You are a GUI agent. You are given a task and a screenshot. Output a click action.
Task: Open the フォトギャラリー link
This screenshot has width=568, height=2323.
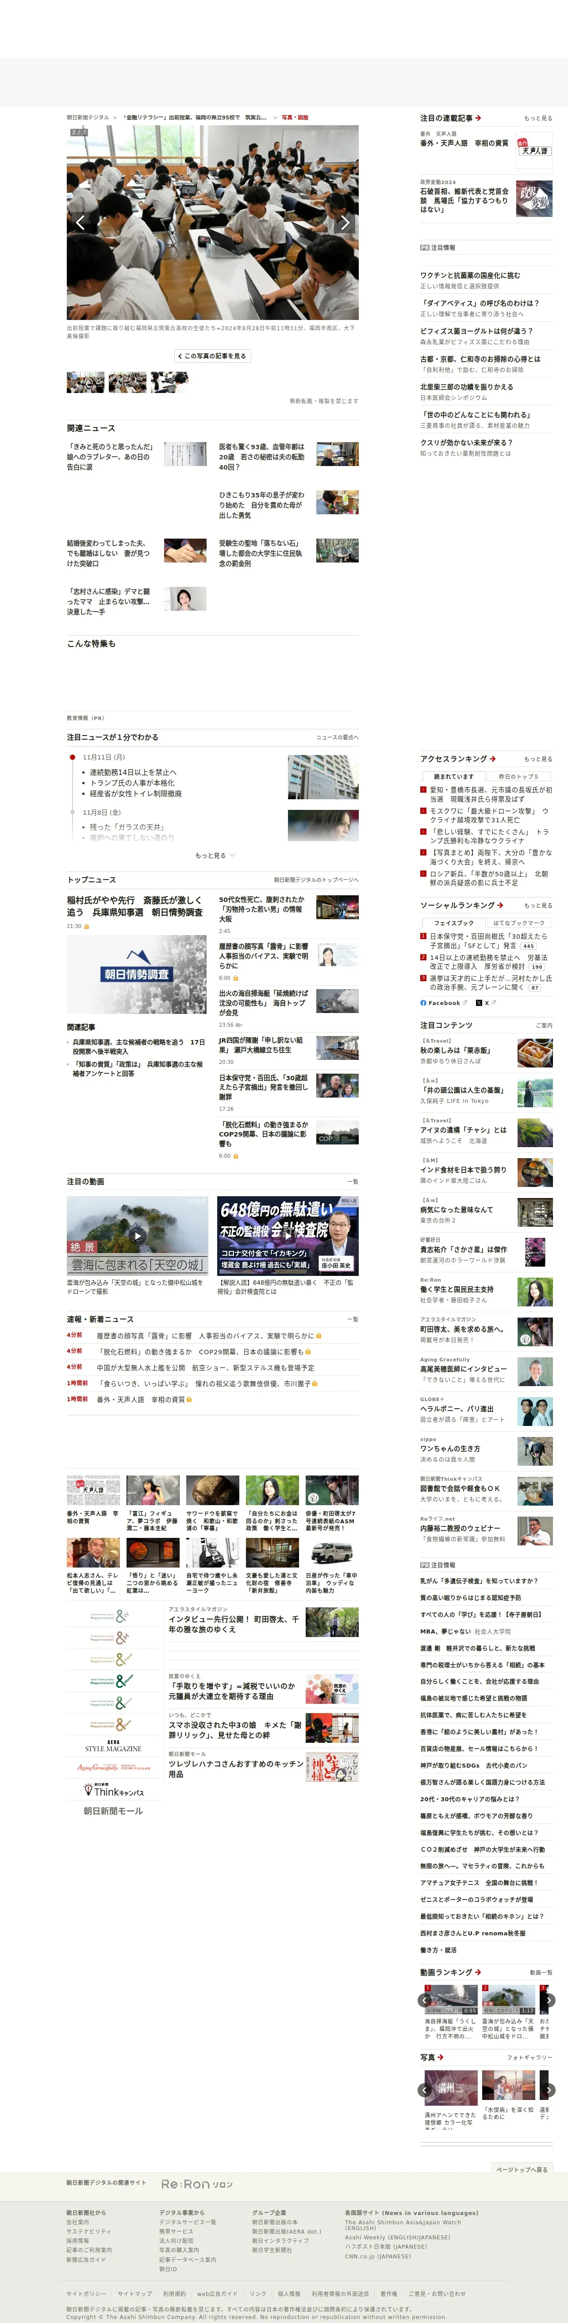(529, 2057)
